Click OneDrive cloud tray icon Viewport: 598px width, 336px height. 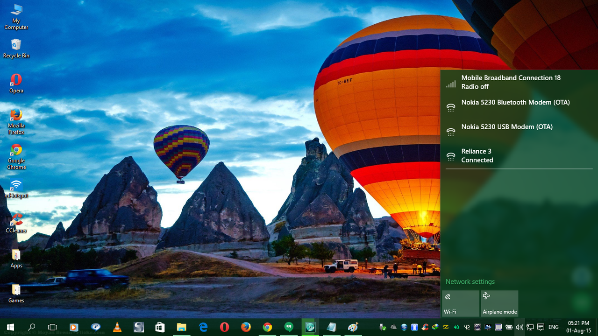point(394,327)
